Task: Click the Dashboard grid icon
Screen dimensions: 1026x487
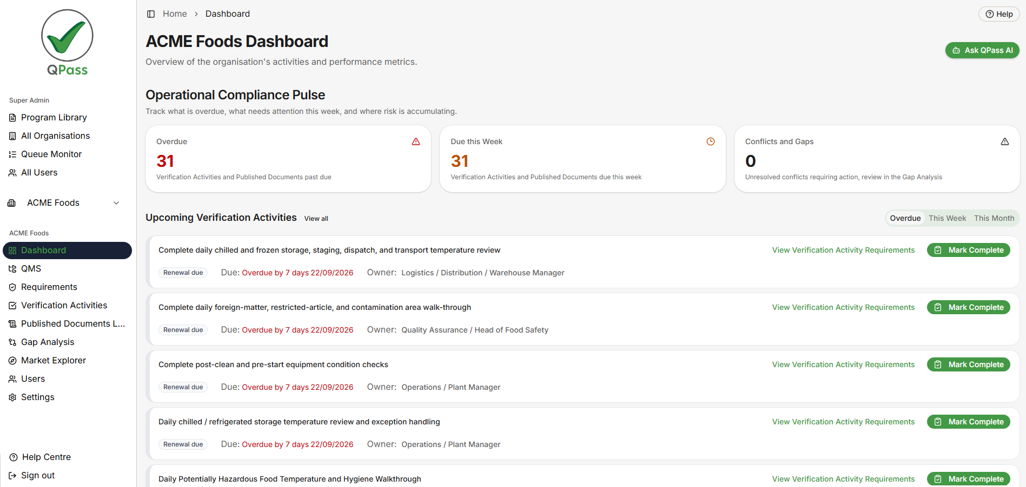Action: (12, 251)
